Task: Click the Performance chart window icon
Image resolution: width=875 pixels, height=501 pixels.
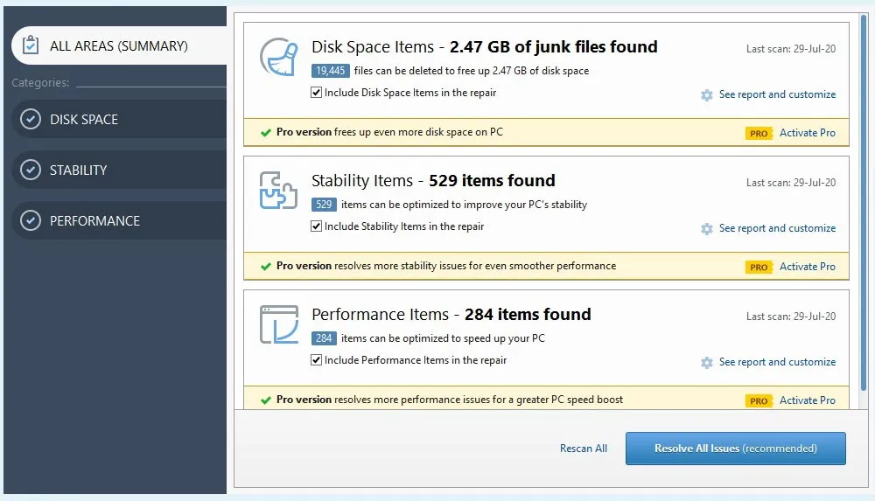Action: pos(279,324)
